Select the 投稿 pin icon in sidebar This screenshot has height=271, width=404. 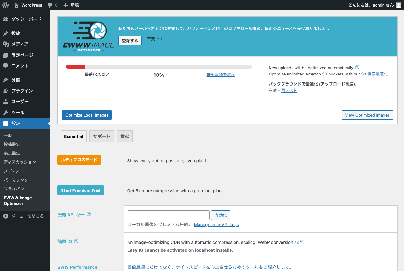tap(6, 33)
